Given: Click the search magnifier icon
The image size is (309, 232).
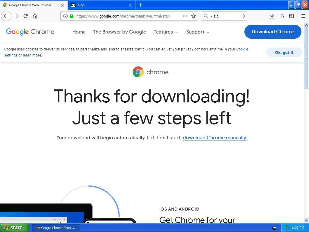Looking at the screenshot, I should pyautogui.click(x=206, y=16).
